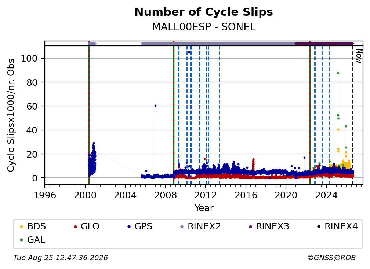Click the MALL00ESP - SONEL subtitle
Screen dimensions: 370x269
(x=204, y=27)
